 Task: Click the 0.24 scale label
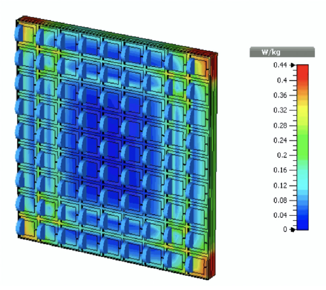pyautogui.click(x=280, y=140)
